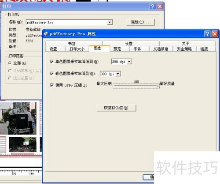Switch to the 打印大小 tab
The width and height of the screenshot is (220, 184).
(77, 49)
